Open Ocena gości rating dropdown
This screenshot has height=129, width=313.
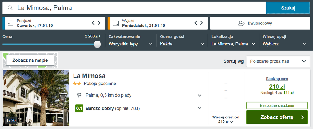tap(182, 44)
